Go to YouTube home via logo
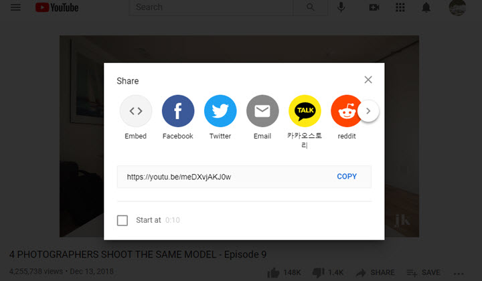 tap(57, 7)
